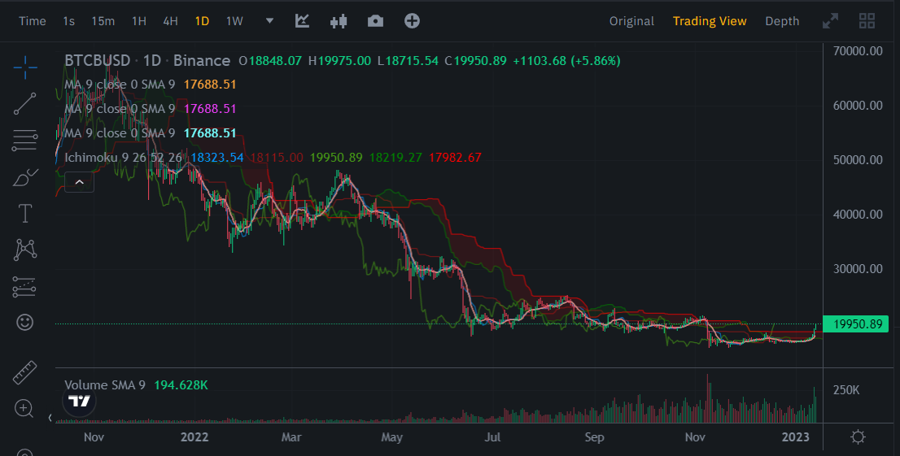Viewport: 900px width, 456px height.
Task: Click the 2022 label on time axis
Action: [194, 437]
